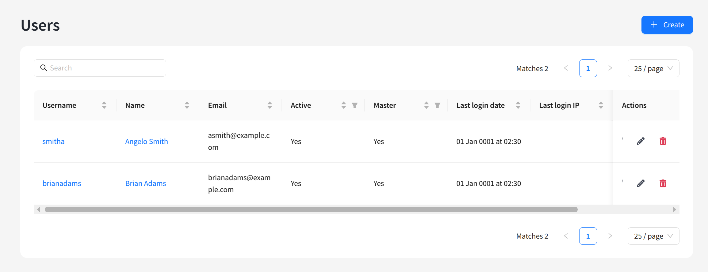This screenshot has height=272, width=708.
Task: Select page 1 in top pagination
Action: point(588,68)
